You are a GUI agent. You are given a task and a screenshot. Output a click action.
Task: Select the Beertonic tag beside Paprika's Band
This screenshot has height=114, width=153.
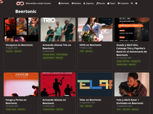pyautogui.click(x=132, y=64)
